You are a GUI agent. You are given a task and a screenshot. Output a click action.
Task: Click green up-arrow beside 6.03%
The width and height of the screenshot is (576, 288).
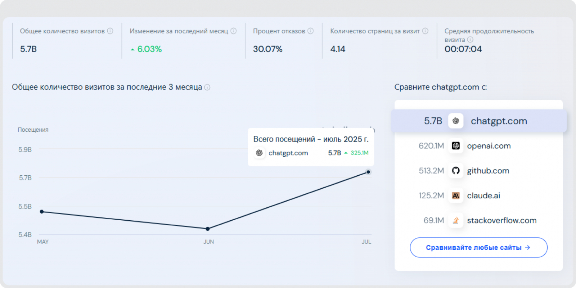[132, 49]
